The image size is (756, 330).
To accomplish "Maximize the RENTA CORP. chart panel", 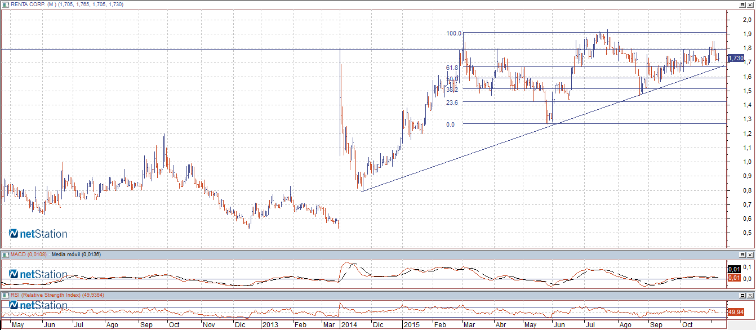I will pyautogui.click(x=744, y=4).
